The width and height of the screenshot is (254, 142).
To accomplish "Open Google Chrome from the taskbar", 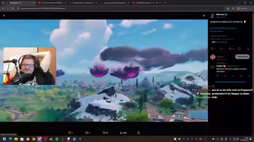I will (33, 139).
